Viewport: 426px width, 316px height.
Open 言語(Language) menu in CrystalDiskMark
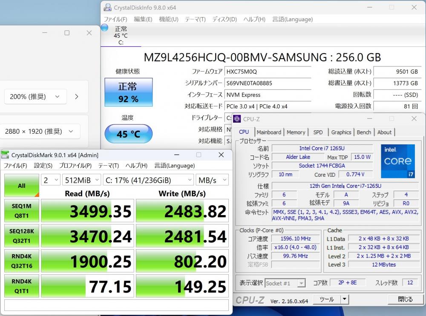pos(174,166)
